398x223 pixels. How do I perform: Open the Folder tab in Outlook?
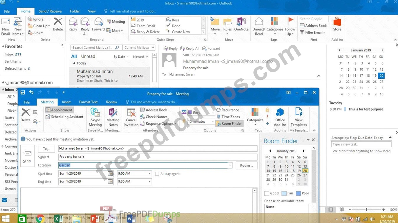tap(75, 11)
